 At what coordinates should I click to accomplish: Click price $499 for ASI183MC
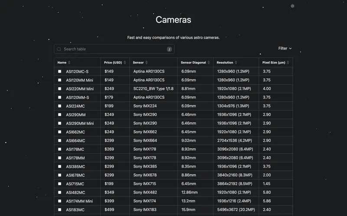point(109,210)
